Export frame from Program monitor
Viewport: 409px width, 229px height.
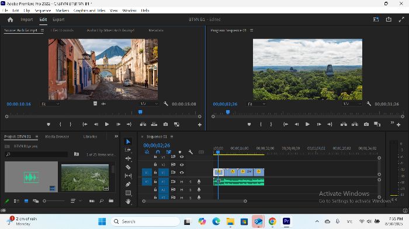(x=366, y=124)
